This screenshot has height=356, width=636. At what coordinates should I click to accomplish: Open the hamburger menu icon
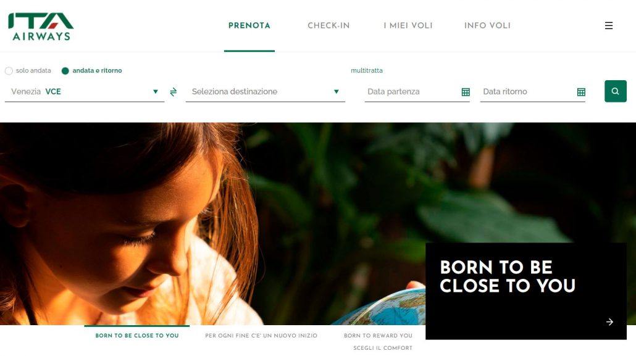(608, 25)
